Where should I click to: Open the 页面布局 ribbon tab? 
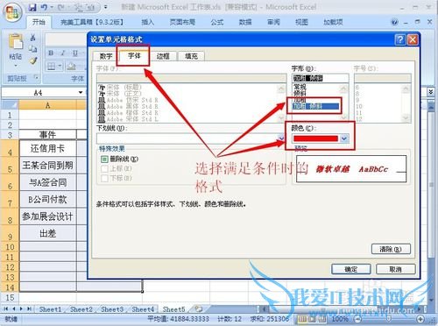point(182,22)
